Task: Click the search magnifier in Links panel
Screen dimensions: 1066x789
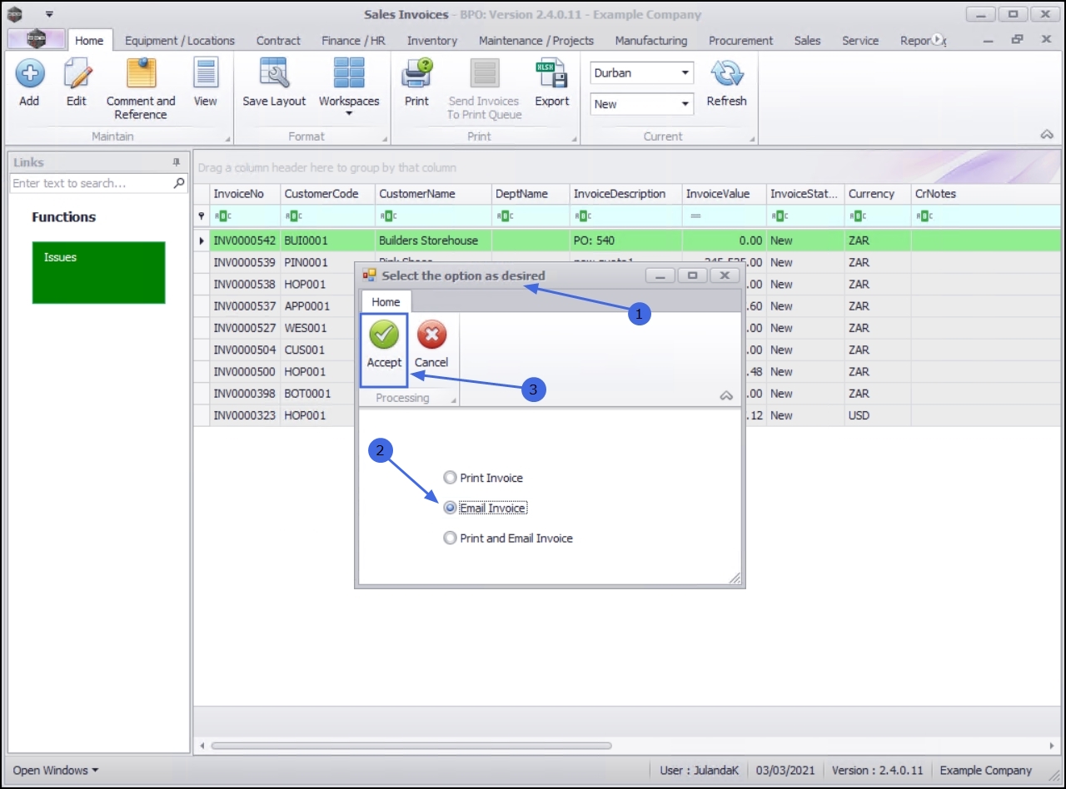Action: 179,183
